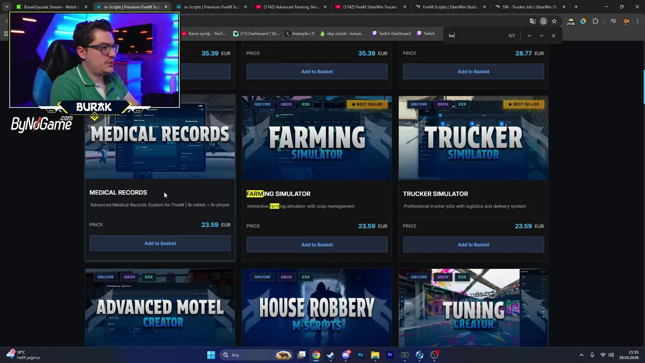645x363 pixels.
Task: Open Steam from the taskbar
Action: tap(330, 355)
